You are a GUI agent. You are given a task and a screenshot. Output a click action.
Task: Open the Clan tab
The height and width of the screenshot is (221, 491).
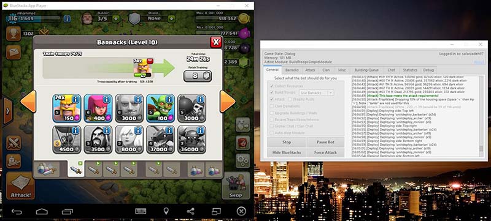coord(326,70)
